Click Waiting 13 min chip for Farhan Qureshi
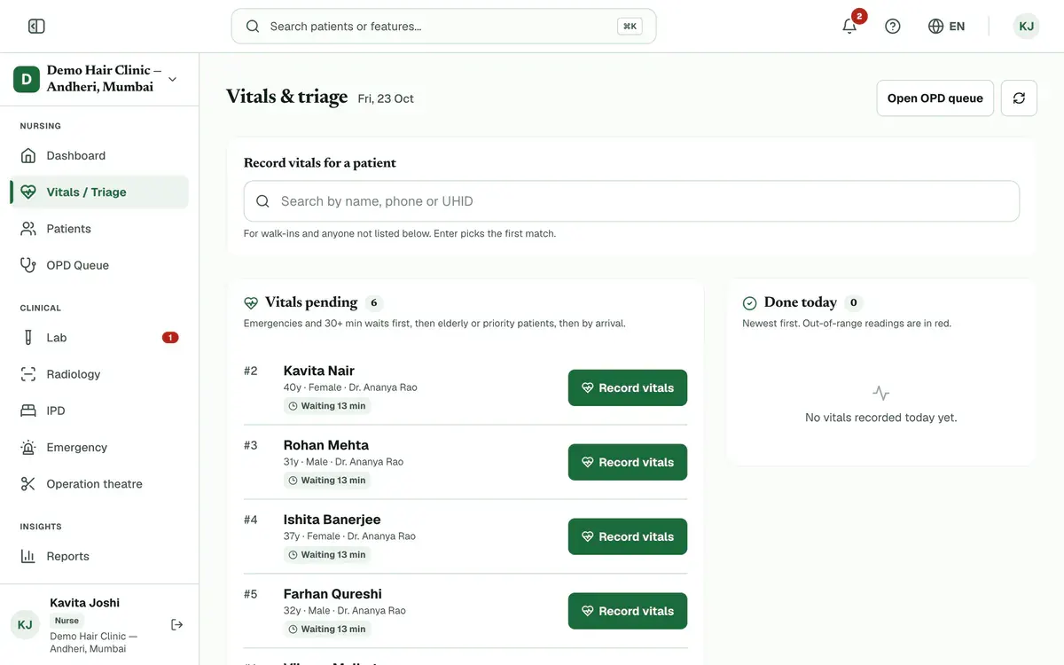The height and width of the screenshot is (665, 1064). pos(327,630)
